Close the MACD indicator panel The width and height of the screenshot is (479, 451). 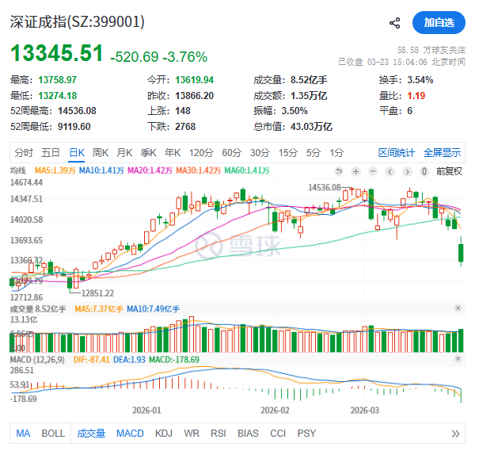(458, 358)
